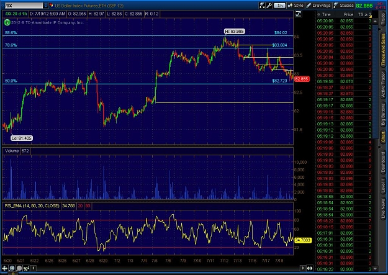Screen dimensions: 388x275
Task: Switch to the Active Trader side tab
Action: [383, 84]
